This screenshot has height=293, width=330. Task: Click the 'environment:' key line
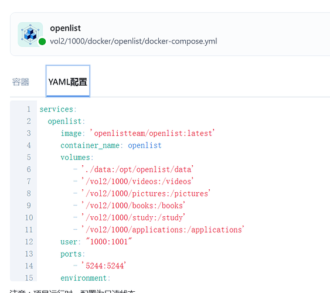pos(86,278)
